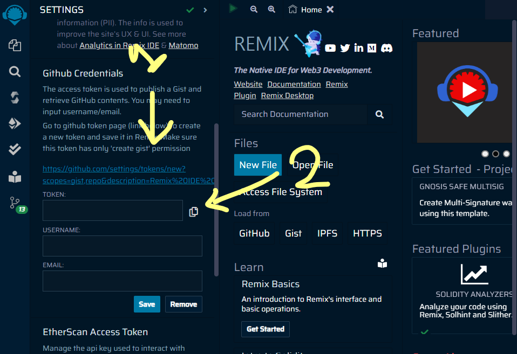Load from GitHub
Image resolution: width=517 pixels, height=354 pixels.
tap(254, 233)
